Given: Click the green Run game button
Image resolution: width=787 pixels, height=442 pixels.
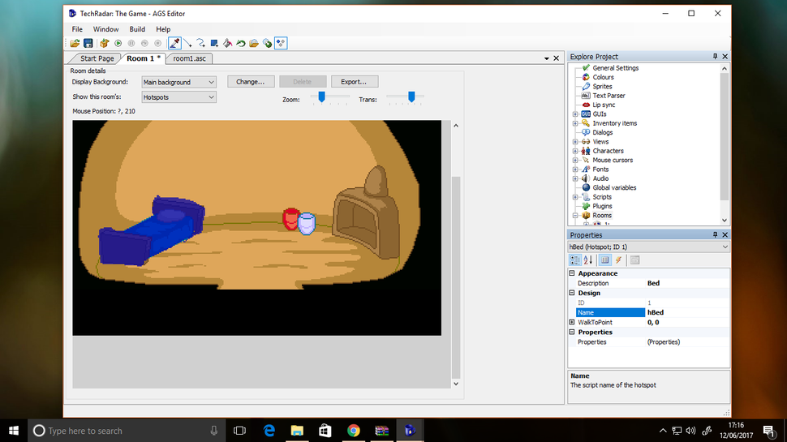Looking at the screenshot, I should pos(118,43).
